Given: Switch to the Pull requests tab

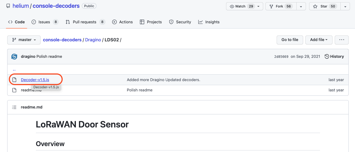Looking at the screenshot, I should point(85,22).
